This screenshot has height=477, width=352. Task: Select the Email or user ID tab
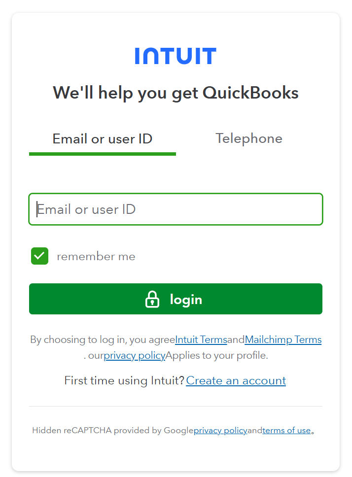pos(102,138)
